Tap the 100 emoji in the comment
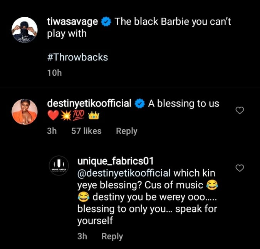The height and width of the screenshot is (249, 260). (79, 116)
